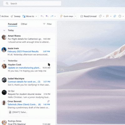Click the Today group header label
The width and height of the screenshot is (125, 125).
pyautogui.click(x=11, y=30)
